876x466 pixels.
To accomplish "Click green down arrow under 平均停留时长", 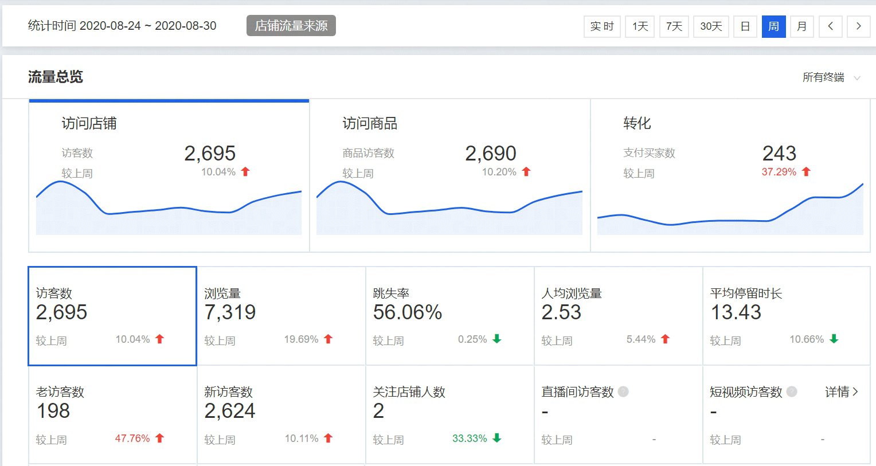I will click(834, 339).
